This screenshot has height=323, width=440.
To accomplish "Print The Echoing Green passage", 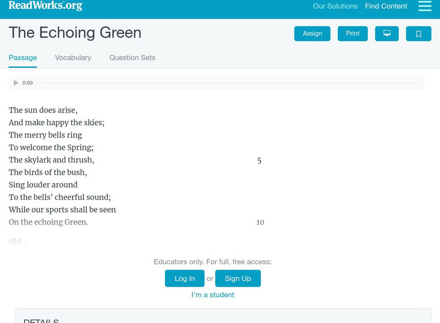I will (353, 34).
